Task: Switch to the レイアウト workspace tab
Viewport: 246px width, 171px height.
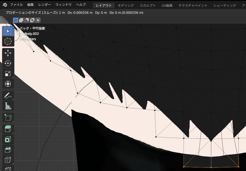Action: pos(104,6)
